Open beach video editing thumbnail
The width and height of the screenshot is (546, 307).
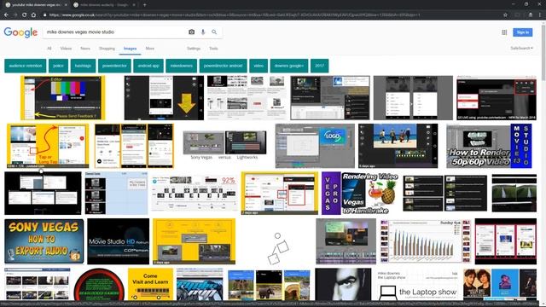click(398, 146)
